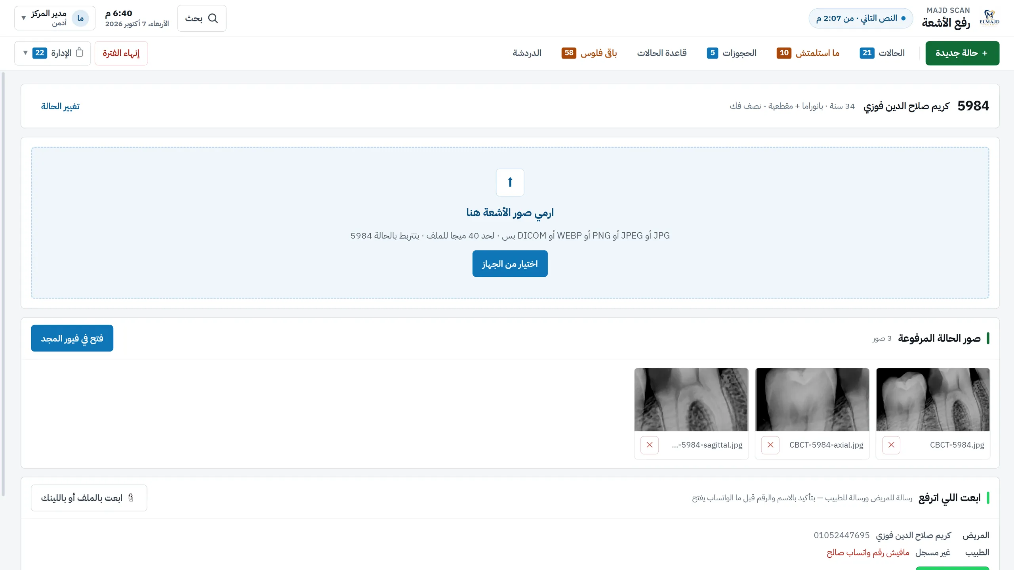This screenshot has height=570, width=1014.
Task: Go to قاعدة الحالات tab
Action: pos(662,53)
